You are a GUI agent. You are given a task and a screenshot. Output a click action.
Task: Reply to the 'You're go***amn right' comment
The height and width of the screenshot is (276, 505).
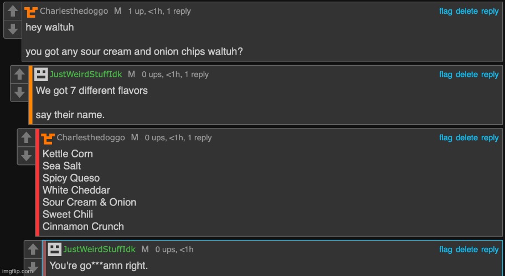point(489,250)
